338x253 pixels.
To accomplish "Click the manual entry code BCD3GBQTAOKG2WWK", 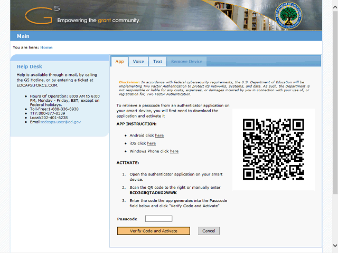I will point(153,193).
